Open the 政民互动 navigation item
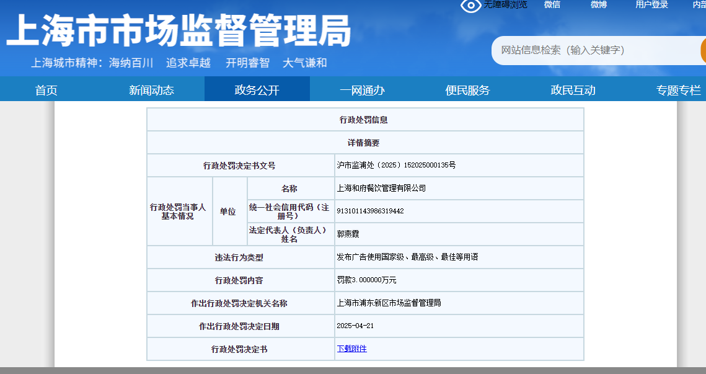 [573, 90]
